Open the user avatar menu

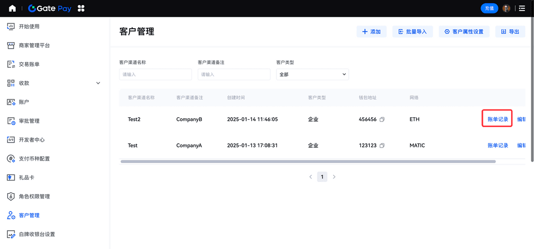[506, 8]
